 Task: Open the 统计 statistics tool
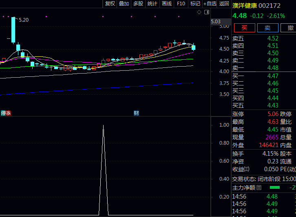point(152,4)
